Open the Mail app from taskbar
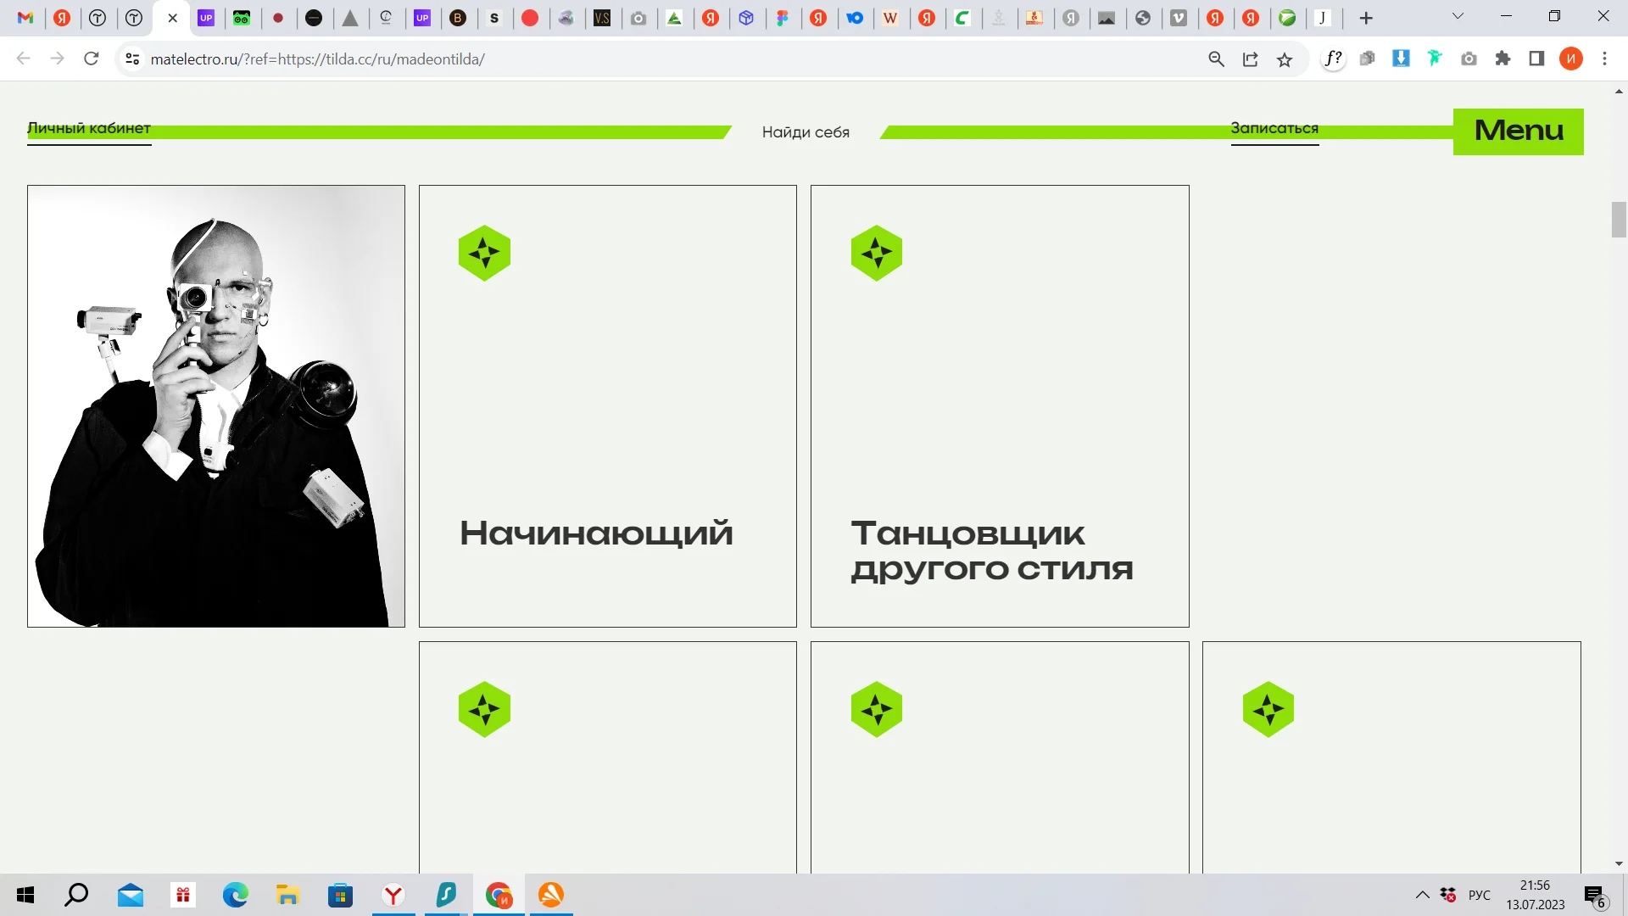Screen dimensions: 1628x916 [x=131, y=895]
